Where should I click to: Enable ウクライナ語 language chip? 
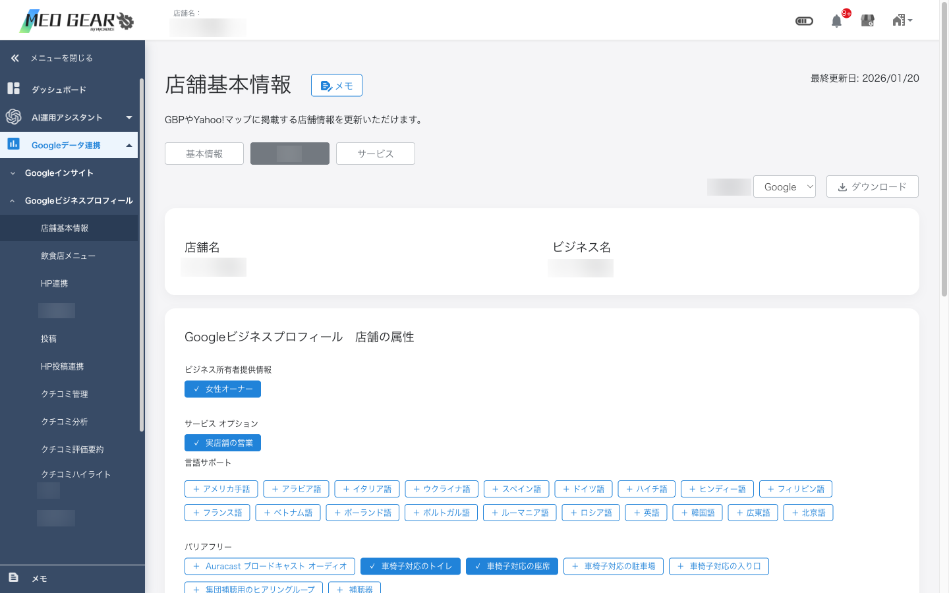(x=442, y=489)
